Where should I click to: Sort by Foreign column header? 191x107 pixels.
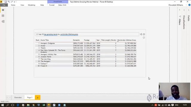pyautogui.click(x=87, y=40)
